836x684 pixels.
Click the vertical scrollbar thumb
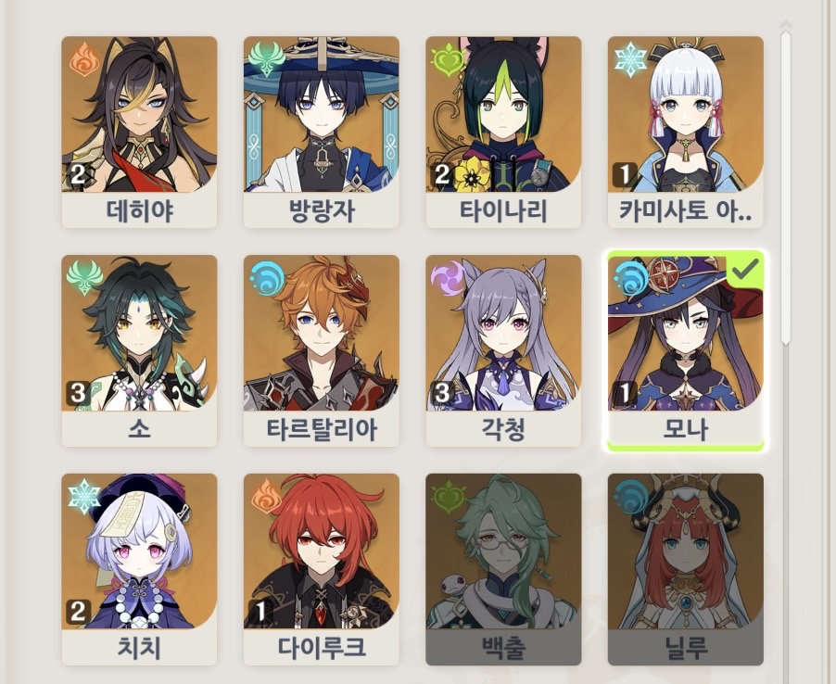pos(785,187)
